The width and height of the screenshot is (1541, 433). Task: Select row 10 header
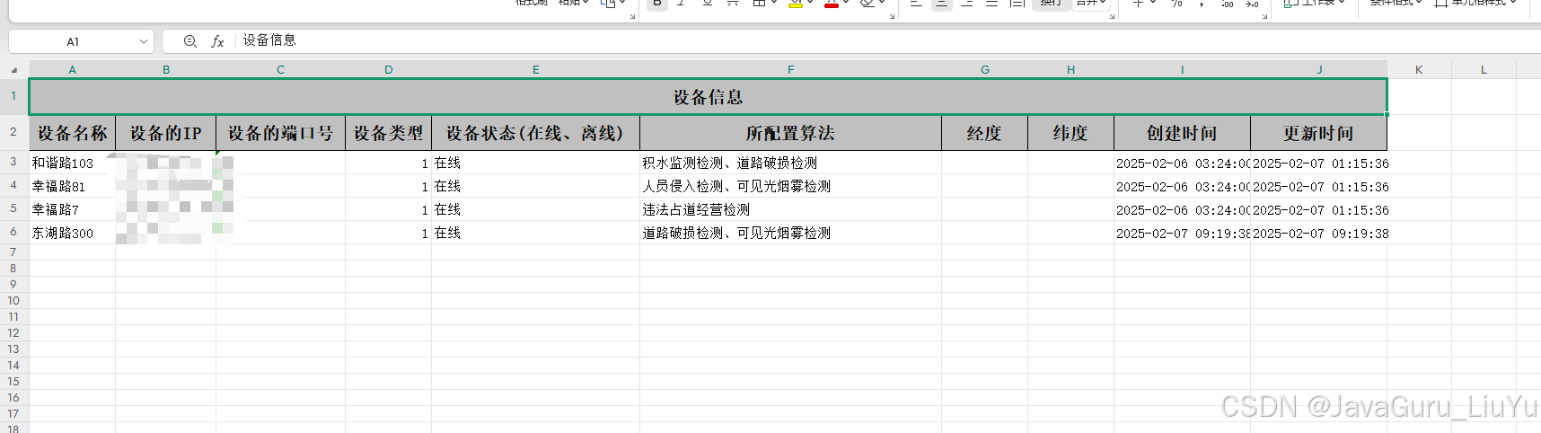click(x=13, y=300)
